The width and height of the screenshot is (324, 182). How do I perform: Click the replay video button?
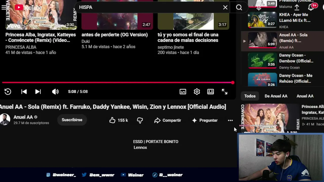(8, 92)
